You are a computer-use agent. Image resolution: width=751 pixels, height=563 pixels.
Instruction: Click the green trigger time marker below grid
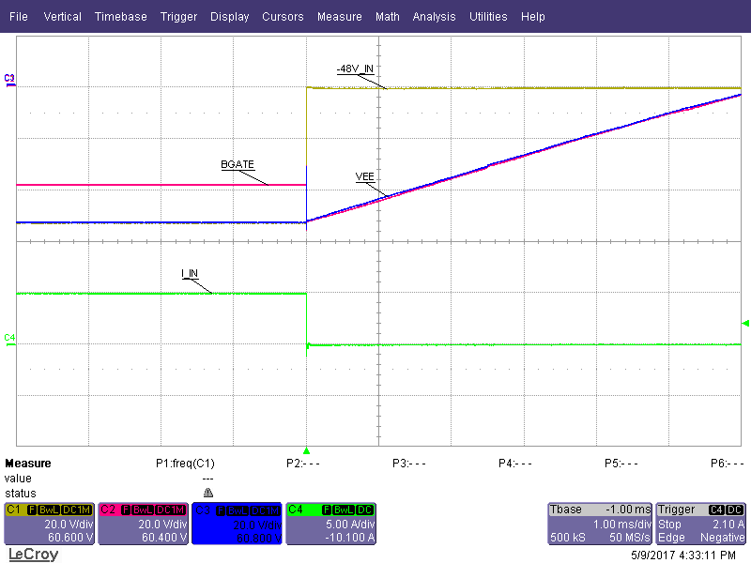pyautogui.click(x=306, y=451)
